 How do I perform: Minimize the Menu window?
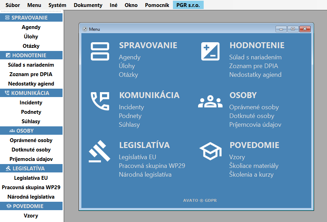click(281, 29)
